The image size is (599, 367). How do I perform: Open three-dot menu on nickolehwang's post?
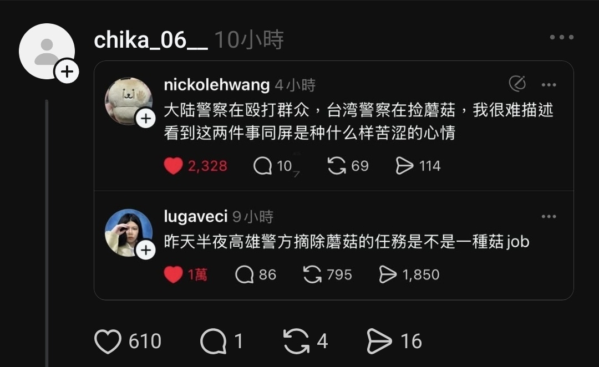pyautogui.click(x=549, y=85)
